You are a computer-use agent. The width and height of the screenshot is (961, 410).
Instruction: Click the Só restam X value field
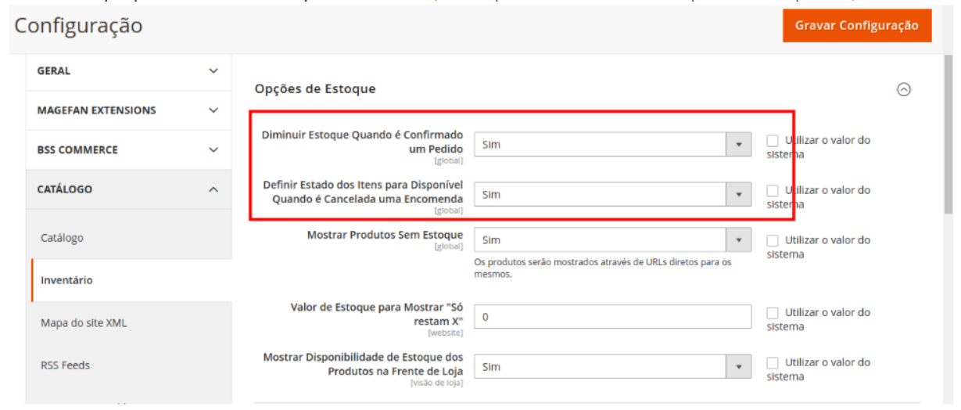(612, 318)
